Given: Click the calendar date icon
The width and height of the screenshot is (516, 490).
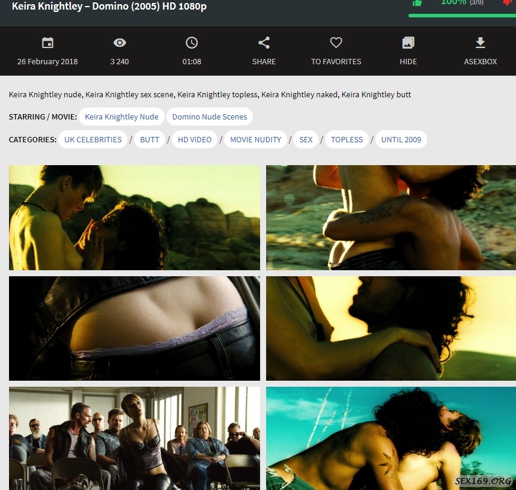Looking at the screenshot, I should (47, 43).
